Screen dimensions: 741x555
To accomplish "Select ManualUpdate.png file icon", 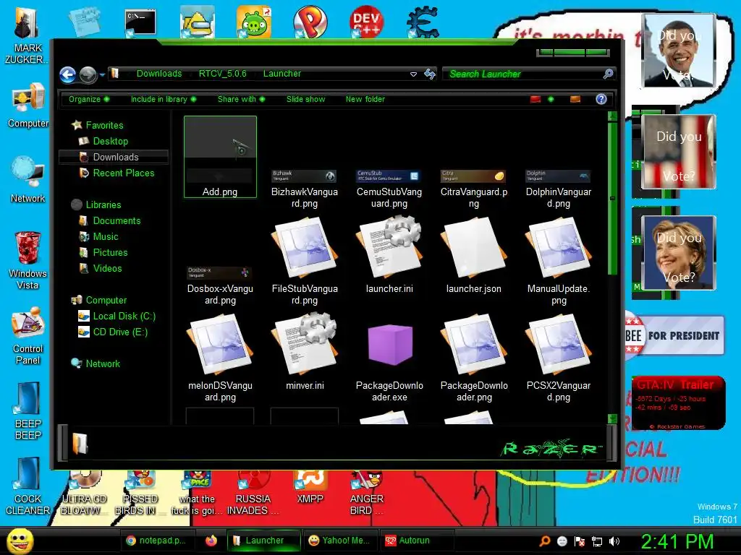I will tap(558, 248).
